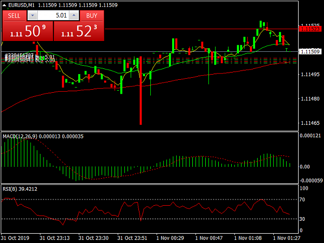Click the 1 Nov 01:27 time label

tap(287, 238)
